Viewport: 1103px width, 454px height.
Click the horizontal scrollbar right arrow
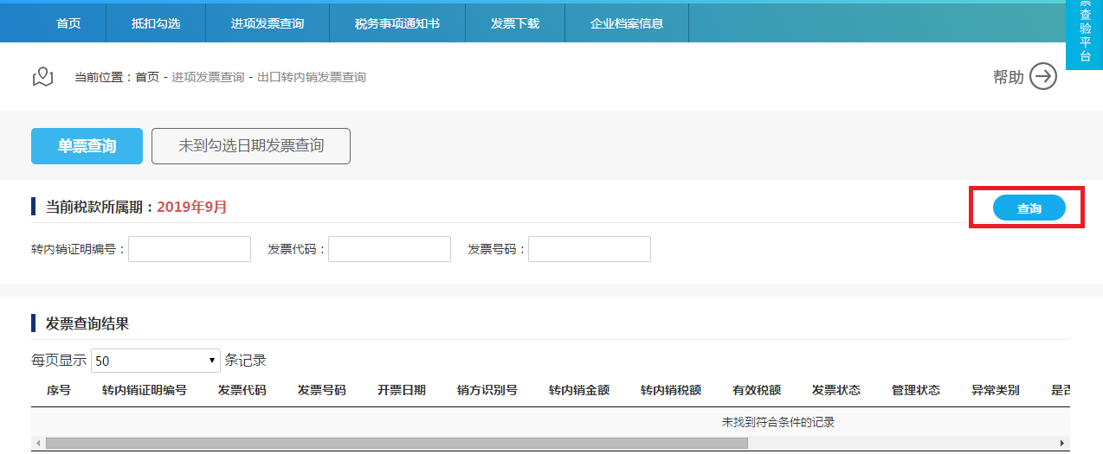click(1062, 444)
